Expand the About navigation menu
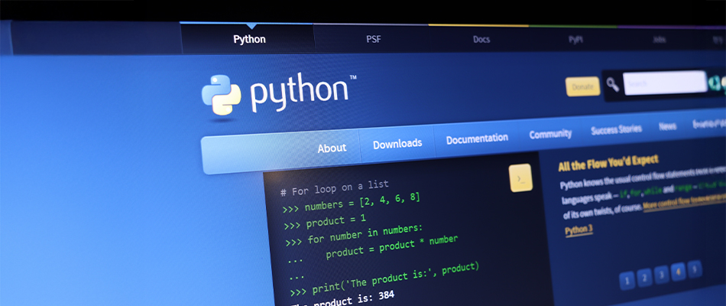726x306 pixels. click(332, 148)
